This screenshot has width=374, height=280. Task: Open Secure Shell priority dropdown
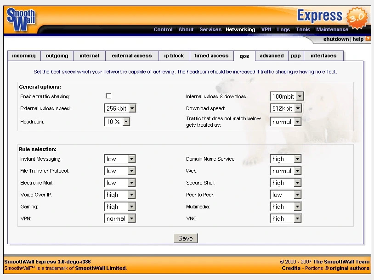(285, 183)
